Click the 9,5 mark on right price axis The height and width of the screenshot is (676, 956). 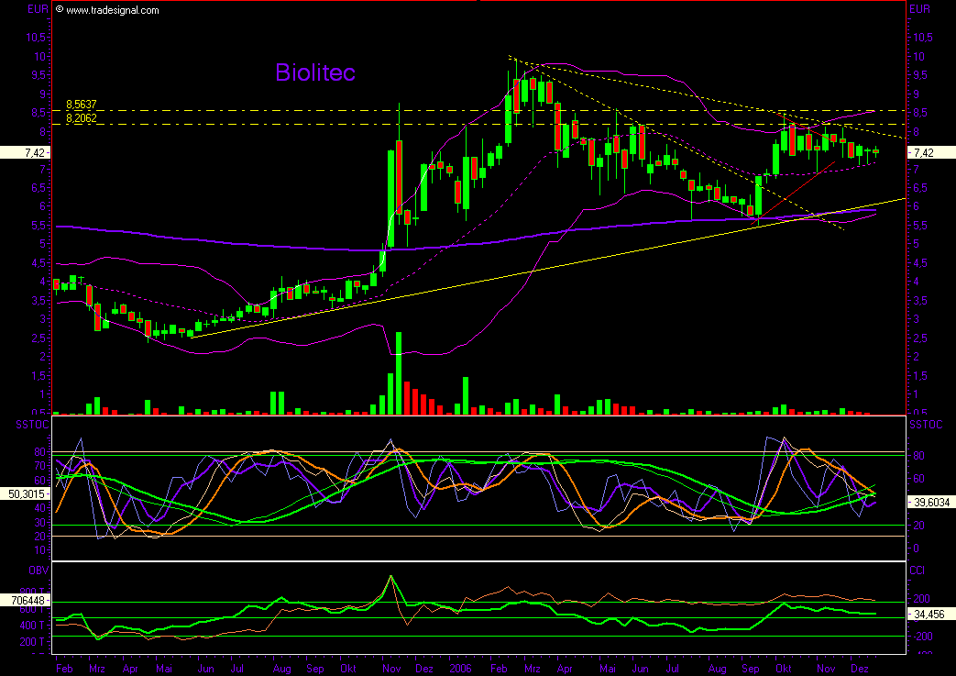point(918,75)
